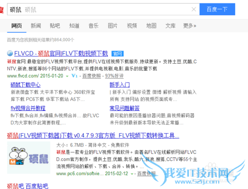Open the 93%好评 rating link
The height and width of the screenshot is (189, 248).
tap(114, 76)
